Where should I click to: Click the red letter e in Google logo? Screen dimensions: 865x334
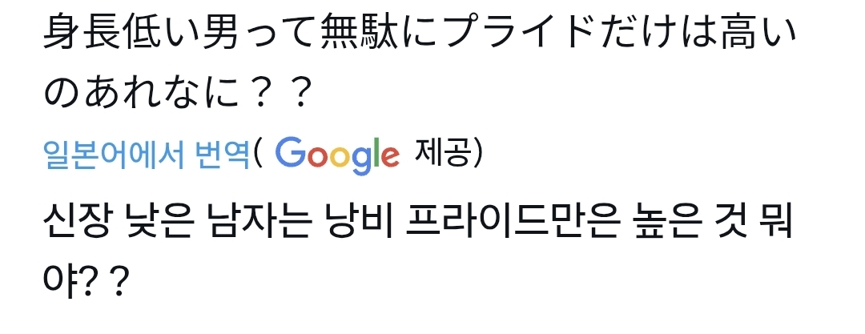pos(389,155)
